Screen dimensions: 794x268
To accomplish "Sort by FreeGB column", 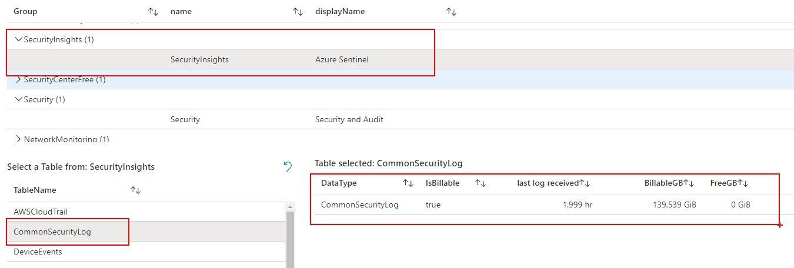I will [743, 183].
